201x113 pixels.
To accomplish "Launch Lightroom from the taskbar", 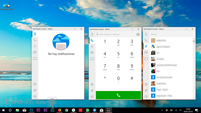I will coord(52,110).
